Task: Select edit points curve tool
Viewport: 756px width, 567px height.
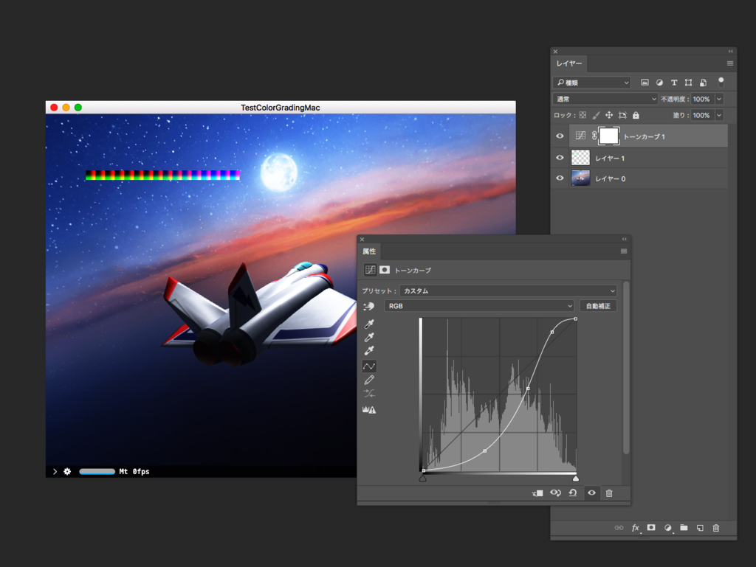Action: (369, 366)
